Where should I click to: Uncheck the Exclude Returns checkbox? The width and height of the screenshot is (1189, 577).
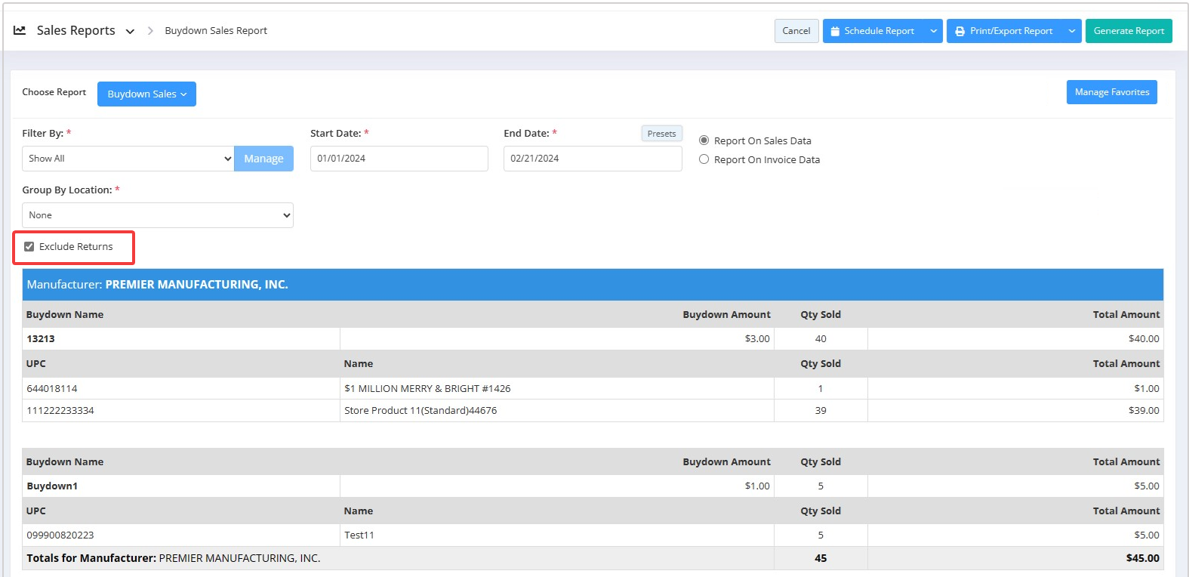29,247
